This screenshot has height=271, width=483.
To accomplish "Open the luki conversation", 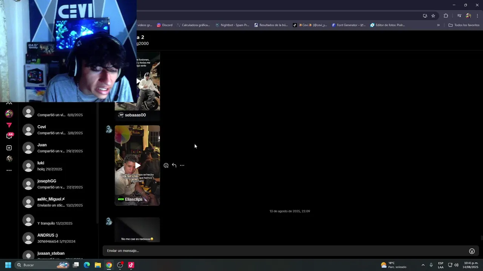I will click(57, 166).
